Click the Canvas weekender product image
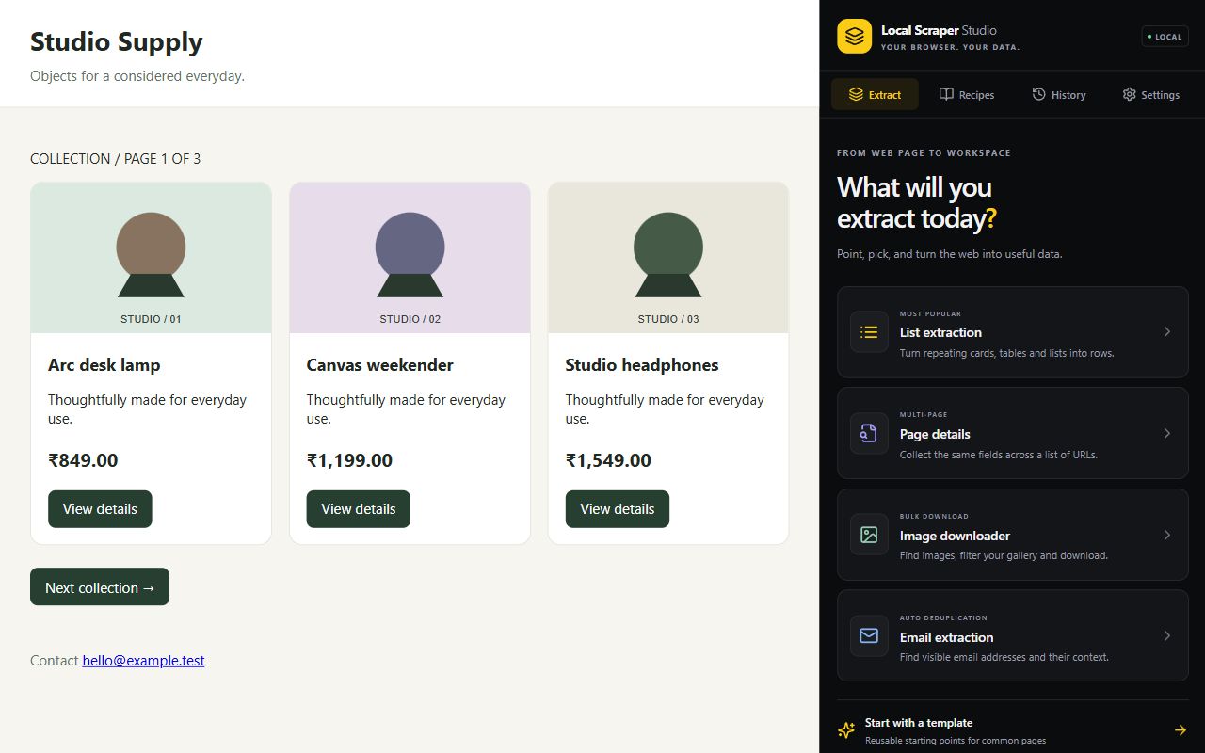Image resolution: width=1205 pixels, height=753 pixels. (x=410, y=258)
